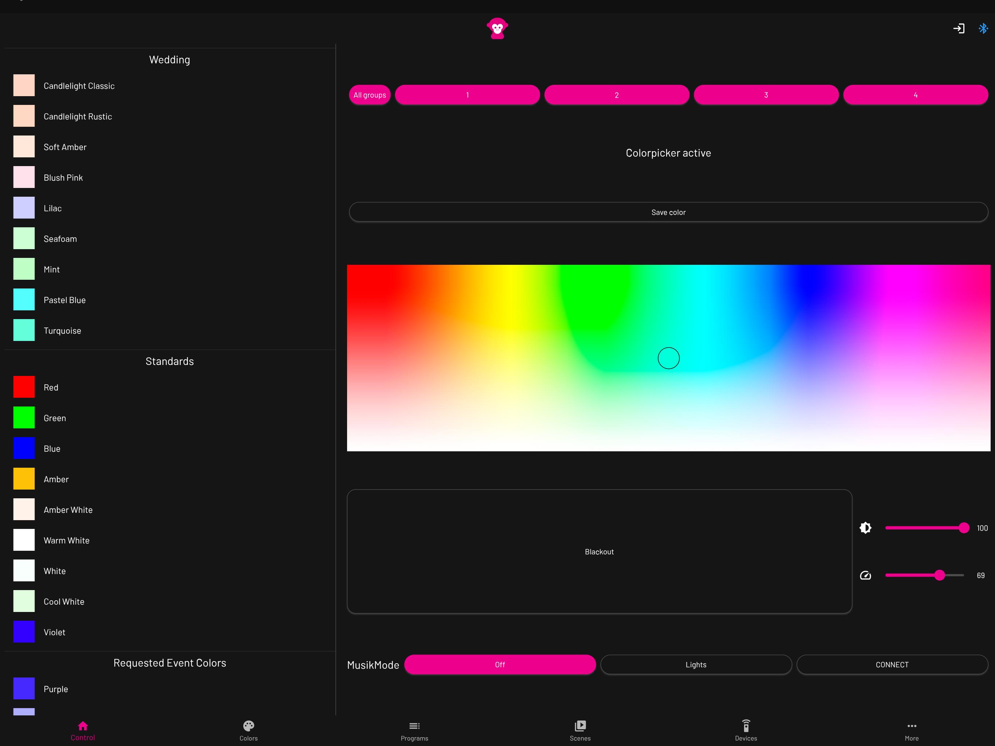The height and width of the screenshot is (746, 995).
Task: Click the Blackout toggle button
Action: click(x=599, y=551)
